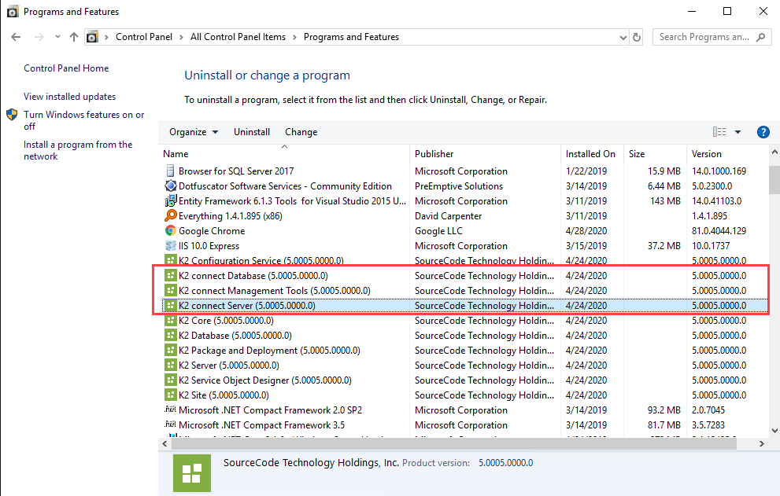Go up one level with the Up arrow
780x496 pixels.
[74, 37]
